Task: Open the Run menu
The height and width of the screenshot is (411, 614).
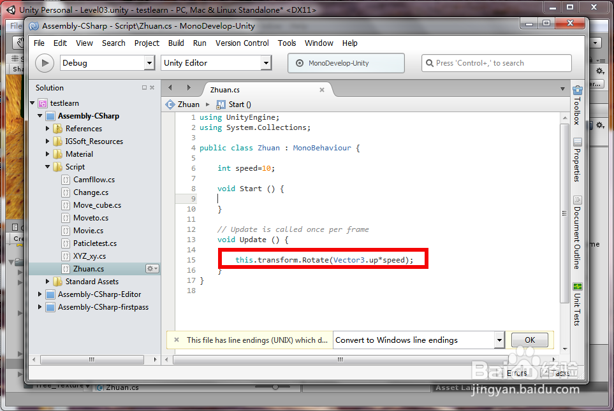Action: coord(200,43)
